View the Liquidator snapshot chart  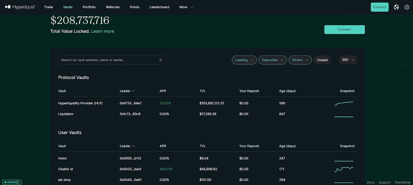pyautogui.click(x=344, y=117)
